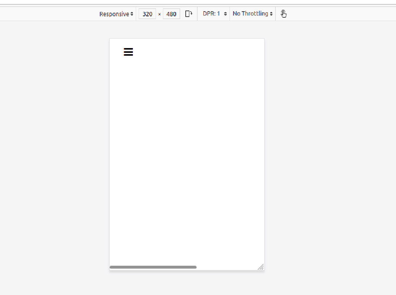Click the viewport resize handle

click(x=261, y=267)
